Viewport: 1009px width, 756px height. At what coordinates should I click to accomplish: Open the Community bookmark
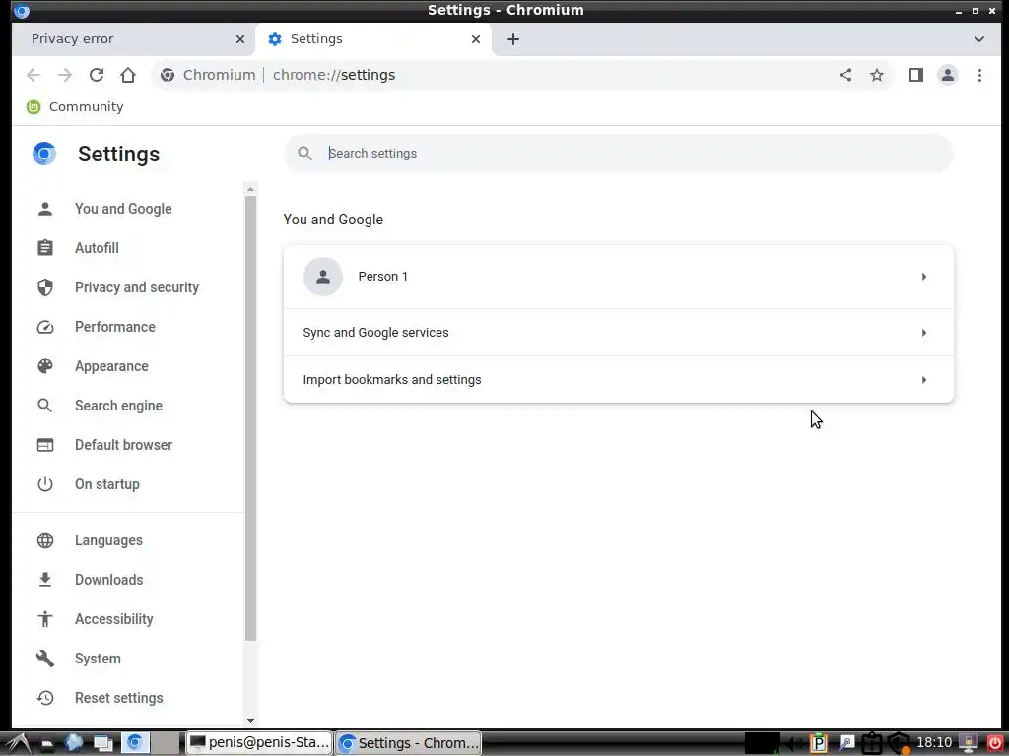pos(75,106)
